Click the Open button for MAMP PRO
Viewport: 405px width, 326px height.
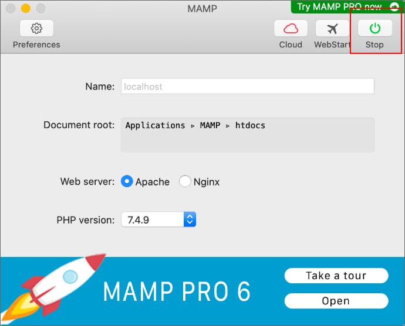(x=336, y=301)
